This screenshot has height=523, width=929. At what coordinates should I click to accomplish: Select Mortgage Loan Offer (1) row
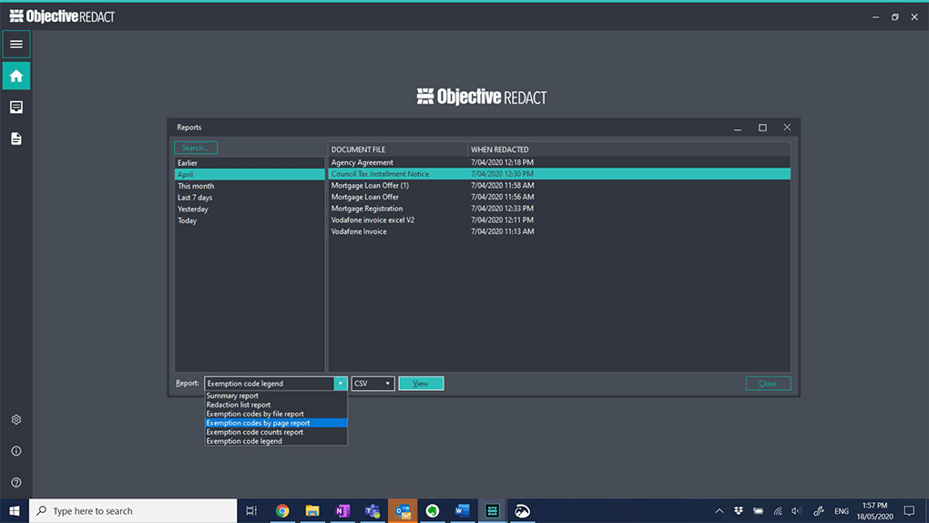[x=559, y=186]
